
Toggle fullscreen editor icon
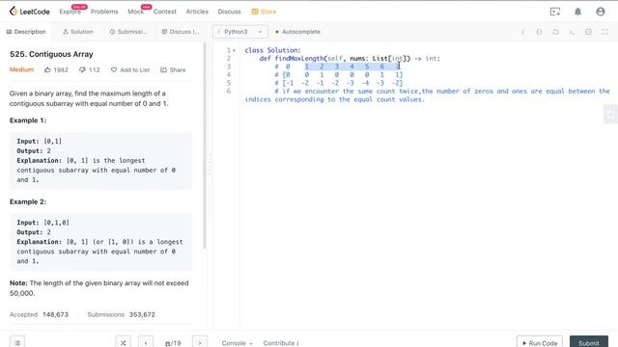tap(604, 32)
